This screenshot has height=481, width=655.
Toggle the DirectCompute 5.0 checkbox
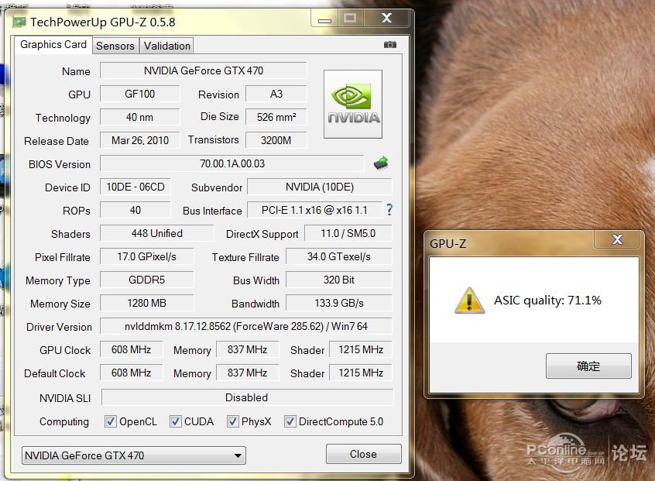click(x=290, y=421)
